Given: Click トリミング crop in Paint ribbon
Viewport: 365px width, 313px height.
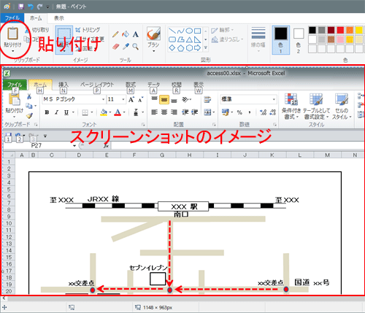Looking at the screenshot, I should [x=88, y=30].
